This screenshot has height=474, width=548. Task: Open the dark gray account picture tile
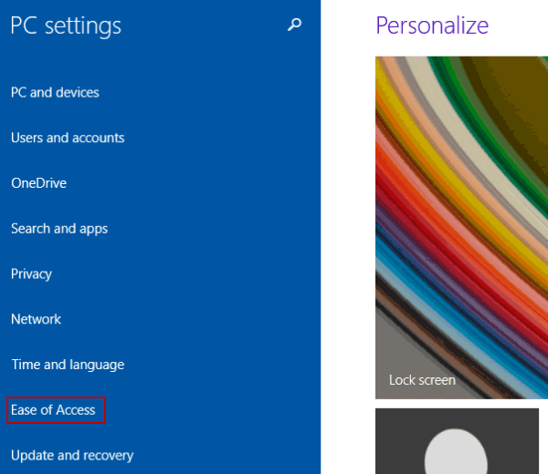457,441
